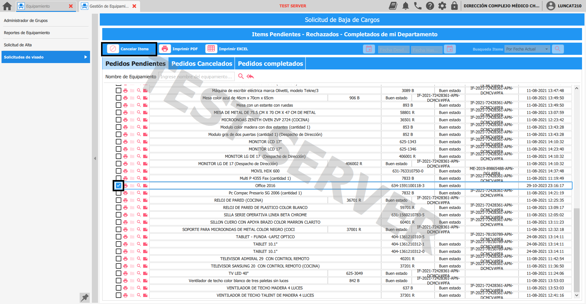586x304 pixels.
Task: Inspect TABLET - FUNDA -LAPIZ OPTICO with magnifier
Action: point(139,237)
